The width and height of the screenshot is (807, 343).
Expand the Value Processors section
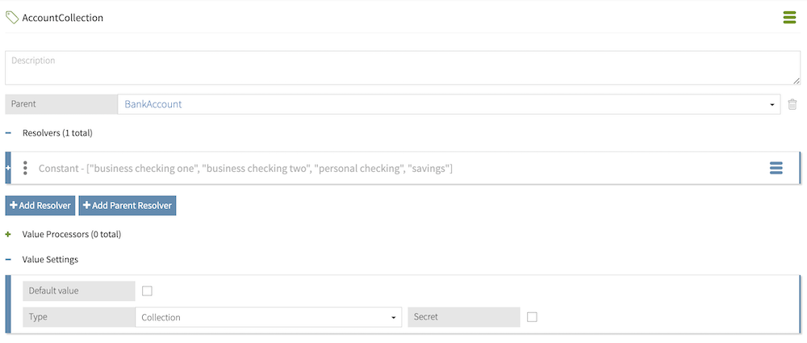[x=9, y=234]
